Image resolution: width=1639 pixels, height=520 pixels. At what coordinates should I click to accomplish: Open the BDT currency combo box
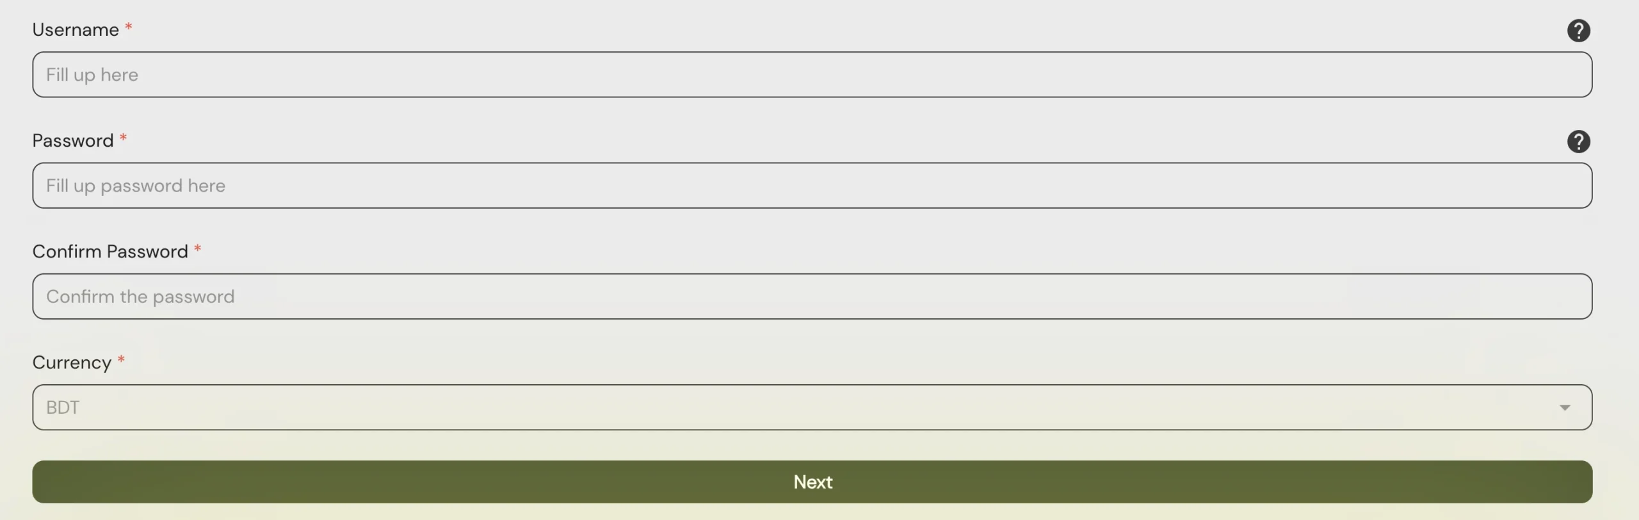tap(812, 407)
